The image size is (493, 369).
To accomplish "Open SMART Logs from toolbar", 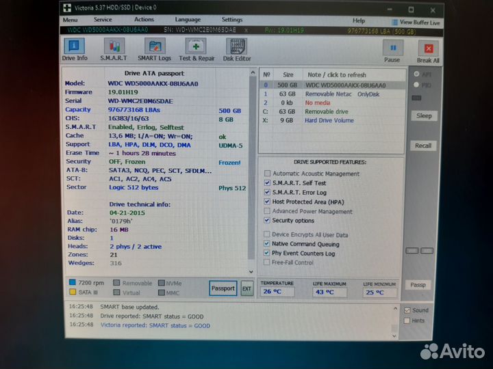I will (154, 50).
